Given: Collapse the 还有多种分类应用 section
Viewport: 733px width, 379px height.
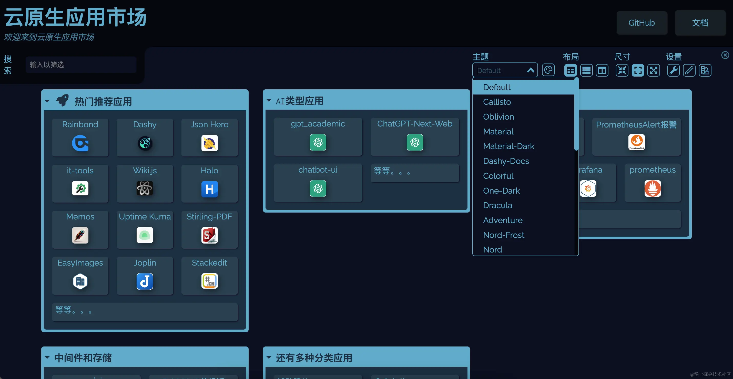Looking at the screenshot, I should coord(269,357).
